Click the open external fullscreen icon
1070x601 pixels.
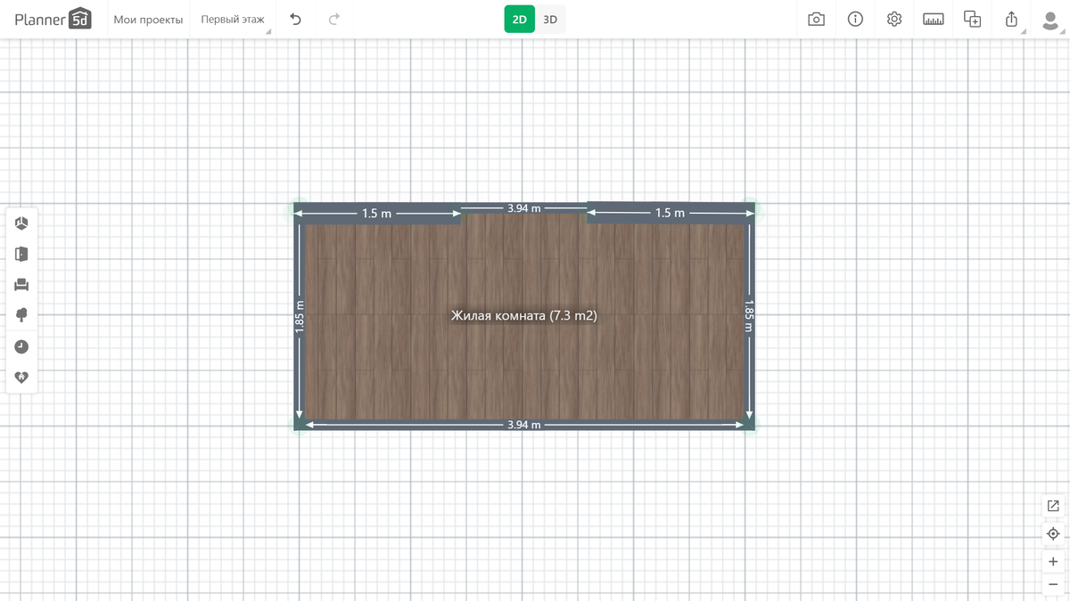coord(1053,506)
